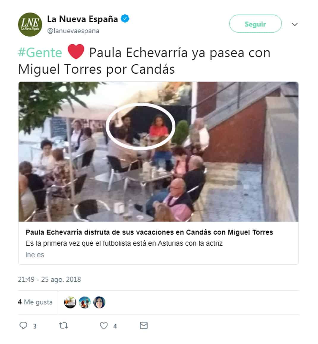
Task: Expand tweet options chevron next to Seguir
Action: pyautogui.click(x=295, y=24)
